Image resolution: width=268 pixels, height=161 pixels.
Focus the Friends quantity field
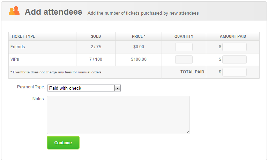coord(184,47)
